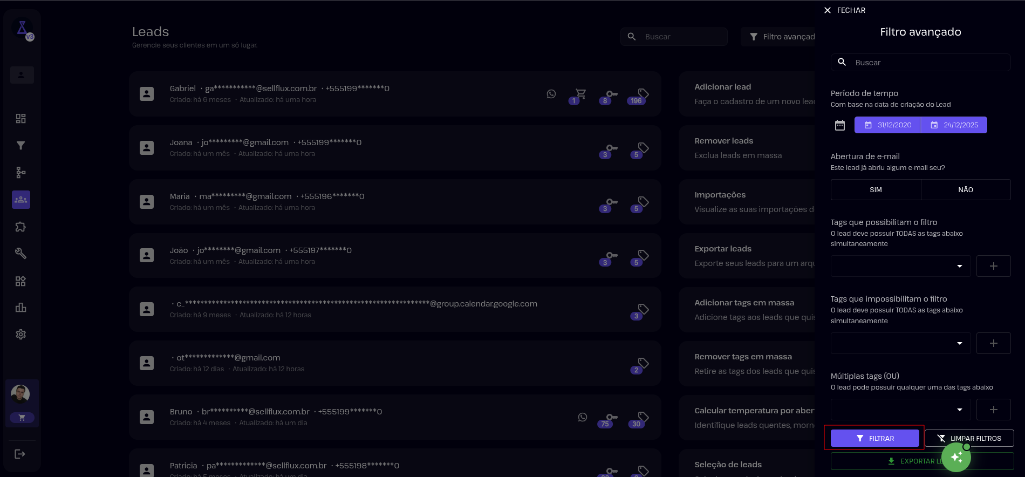
Task: Select SIM for e-mail opening filter
Action: tap(876, 190)
